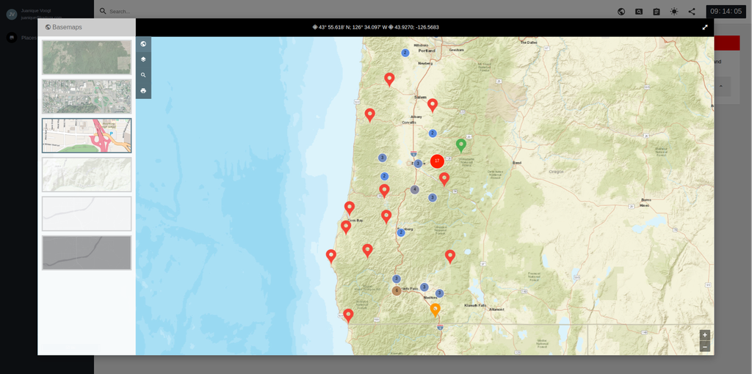
Task: Click the red pin just east of Salem
Action: tap(433, 105)
